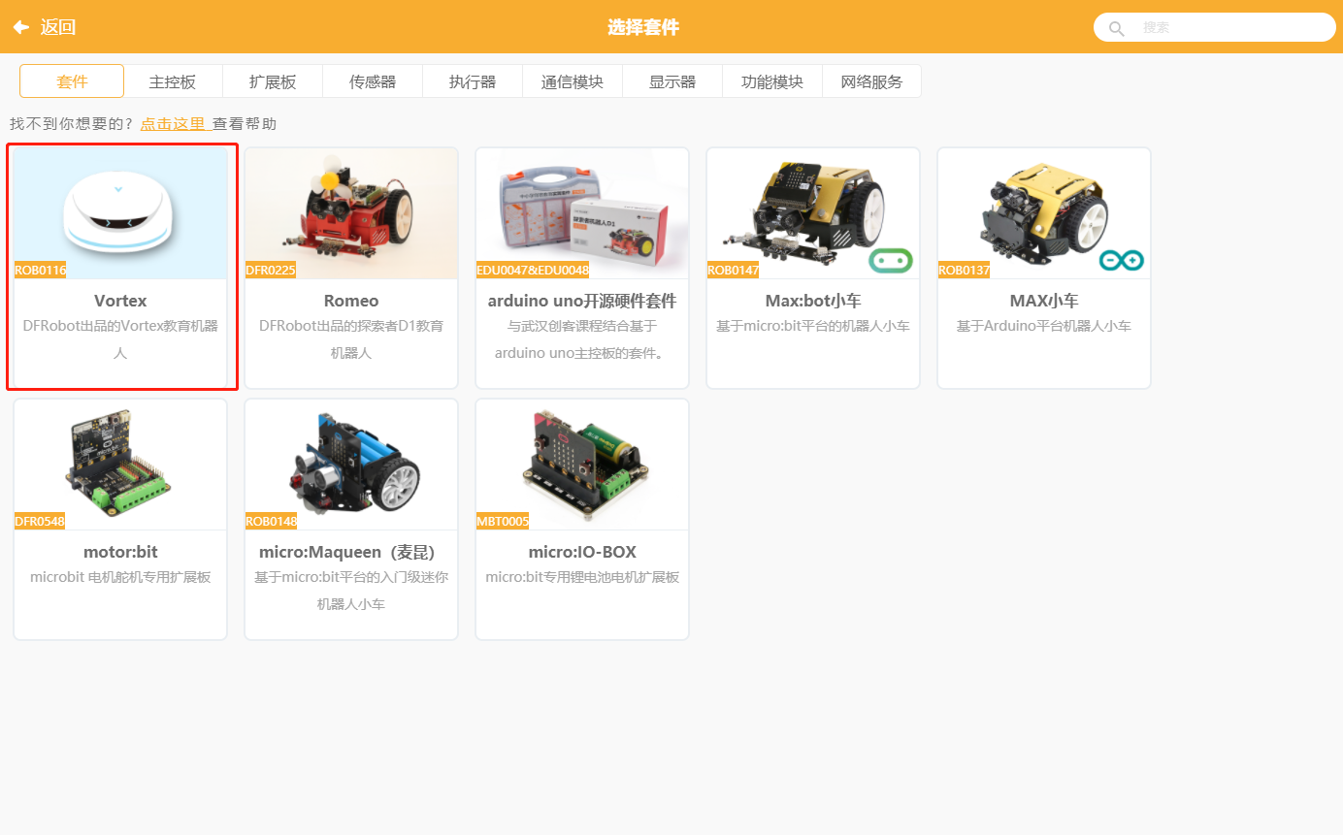1343x835 pixels.
Task: Click the ROB0116 product code label
Action: point(41,270)
